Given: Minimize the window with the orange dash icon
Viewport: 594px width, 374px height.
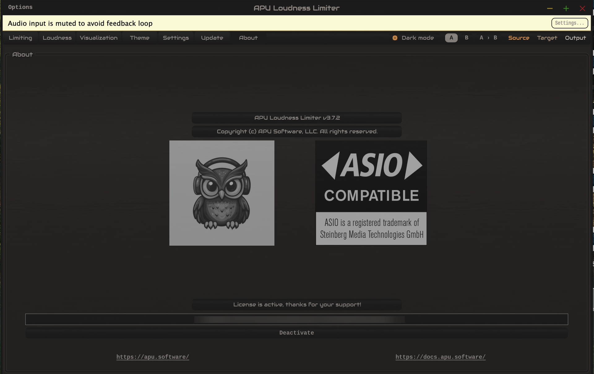Looking at the screenshot, I should [x=550, y=8].
